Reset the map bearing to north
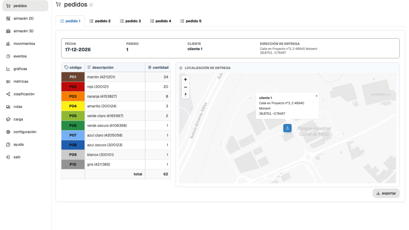The image size is (409, 230). pyautogui.click(x=185, y=95)
